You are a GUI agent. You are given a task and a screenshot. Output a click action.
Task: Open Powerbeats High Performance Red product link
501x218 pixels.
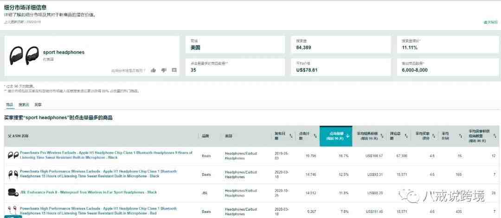98,211
